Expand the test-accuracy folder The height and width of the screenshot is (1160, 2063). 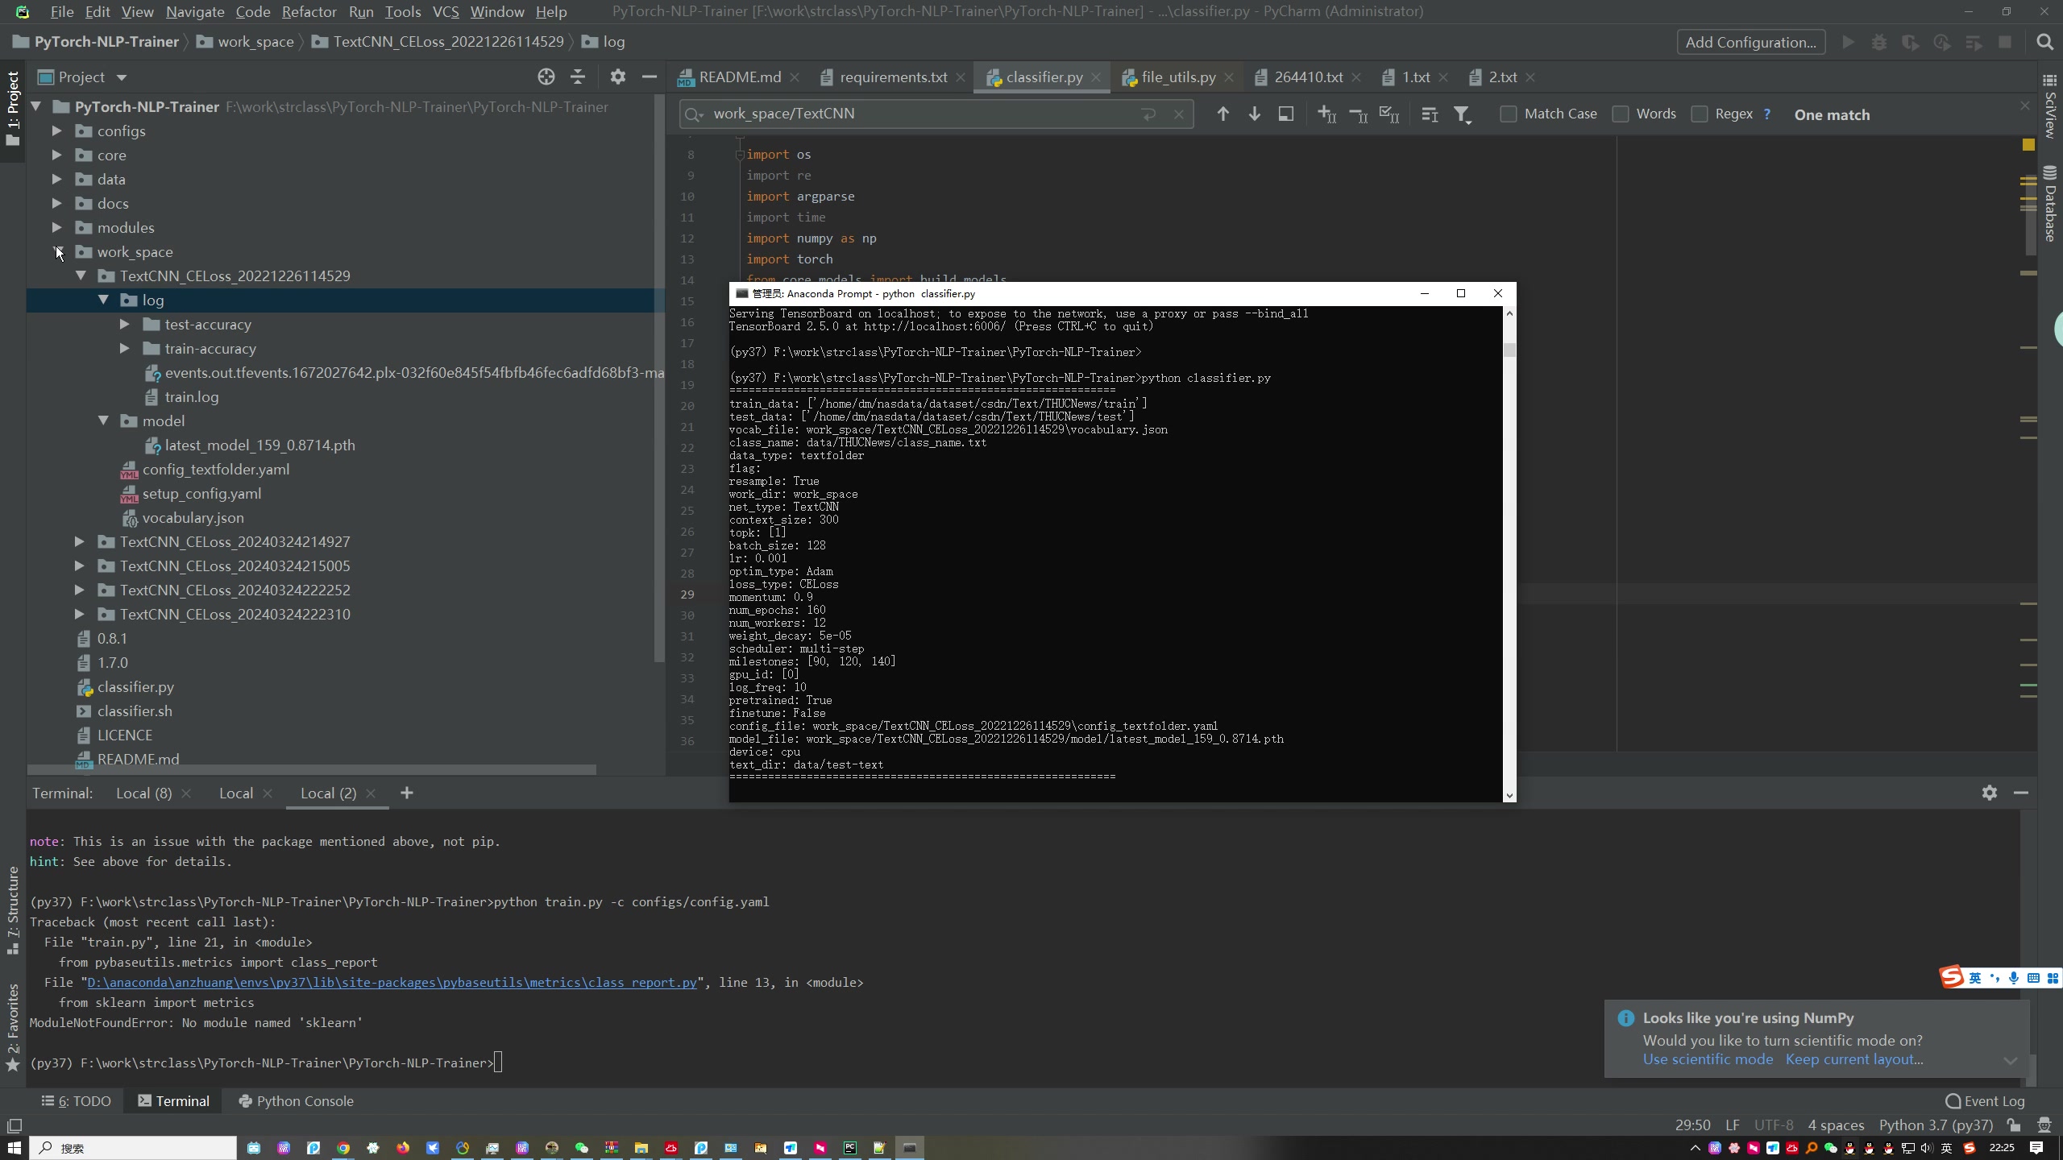124,325
